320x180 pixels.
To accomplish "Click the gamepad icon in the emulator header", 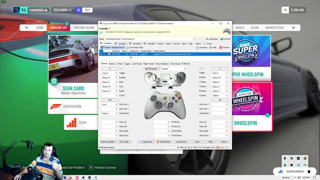I will pos(226,31).
